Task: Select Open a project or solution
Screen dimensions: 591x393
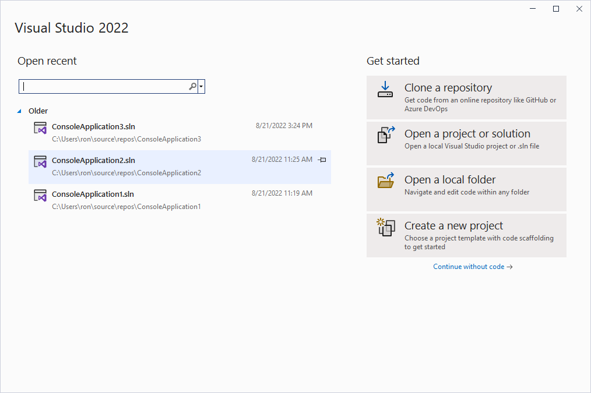Action: pos(466,143)
